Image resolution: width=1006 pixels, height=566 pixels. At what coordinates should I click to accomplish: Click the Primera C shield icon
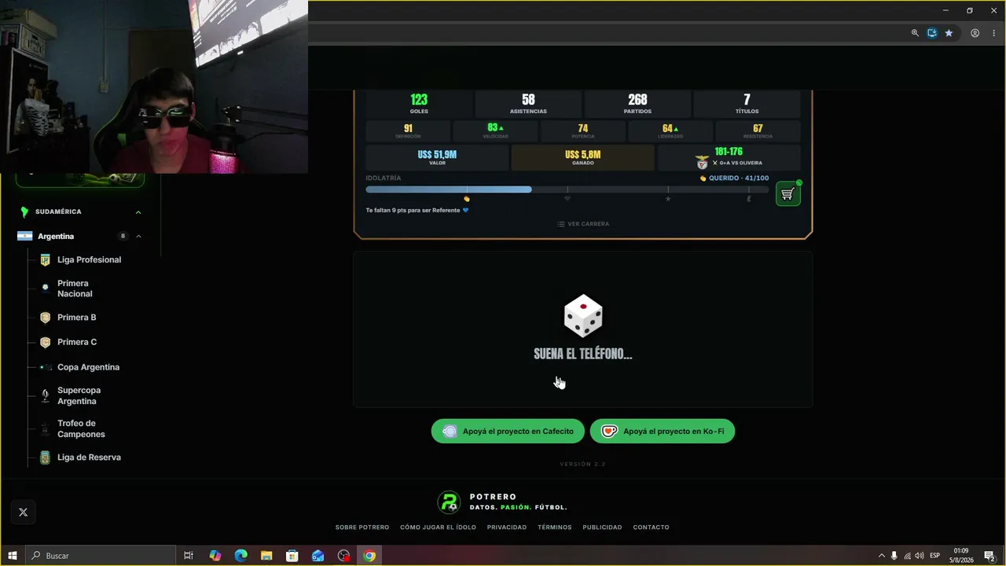point(45,343)
